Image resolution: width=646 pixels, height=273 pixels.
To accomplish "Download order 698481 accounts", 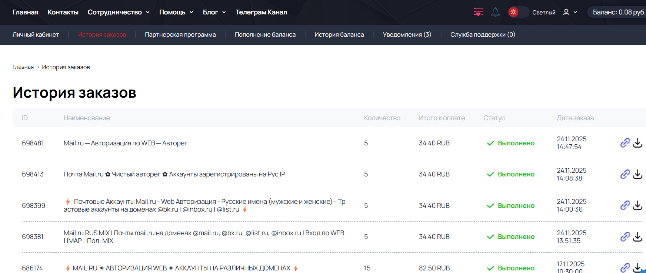I will 637,143.
